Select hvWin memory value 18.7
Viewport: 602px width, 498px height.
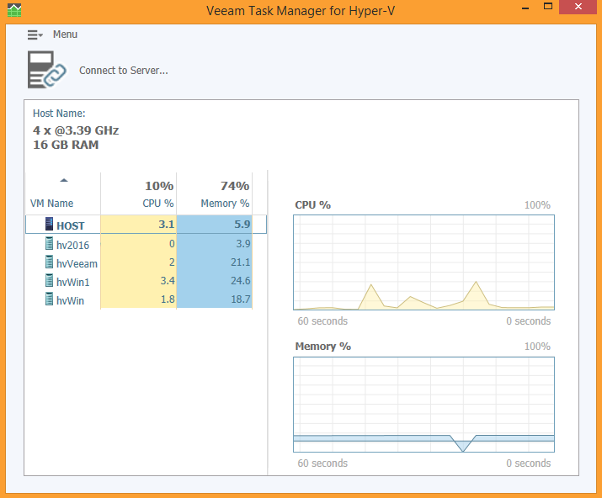[241, 299]
